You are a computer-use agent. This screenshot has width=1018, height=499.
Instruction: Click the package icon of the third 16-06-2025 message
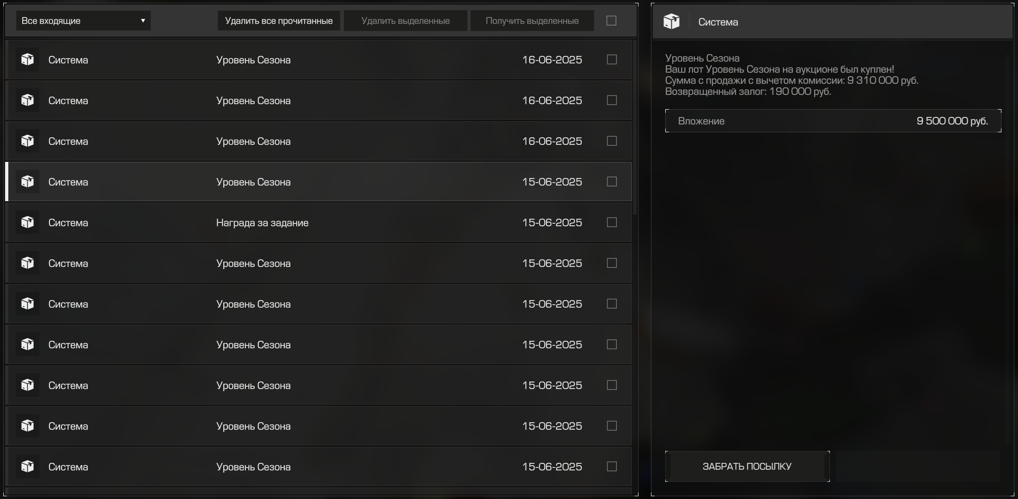27,141
